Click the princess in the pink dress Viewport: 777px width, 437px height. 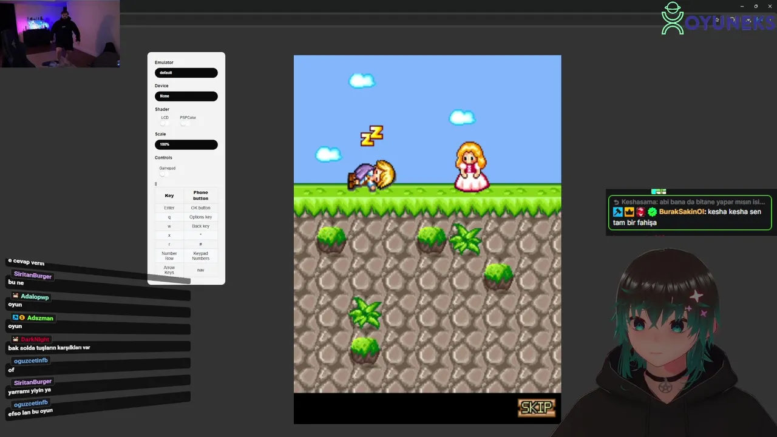[x=472, y=167]
